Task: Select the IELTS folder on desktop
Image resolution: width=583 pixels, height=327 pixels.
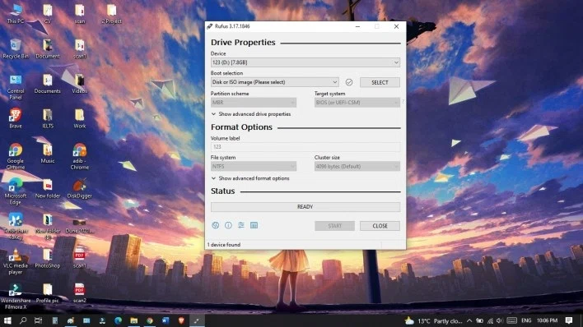Action: coord(47,119)
